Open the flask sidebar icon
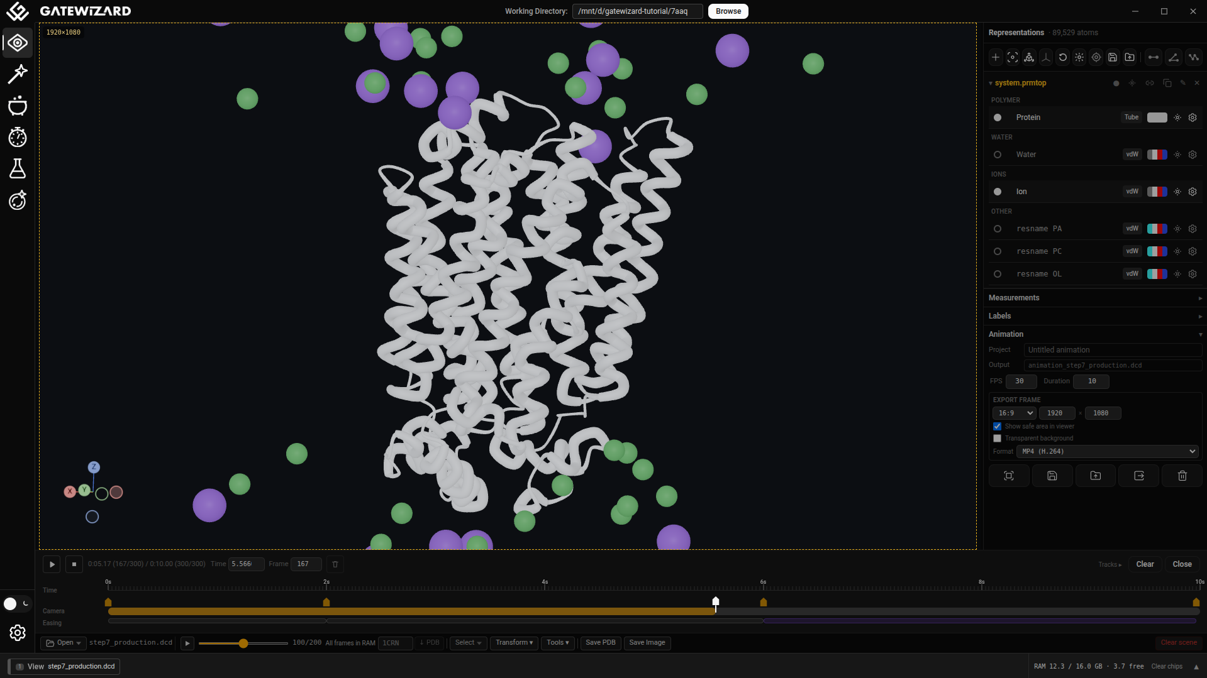1207x678 pixels. (x=18, y=168)
